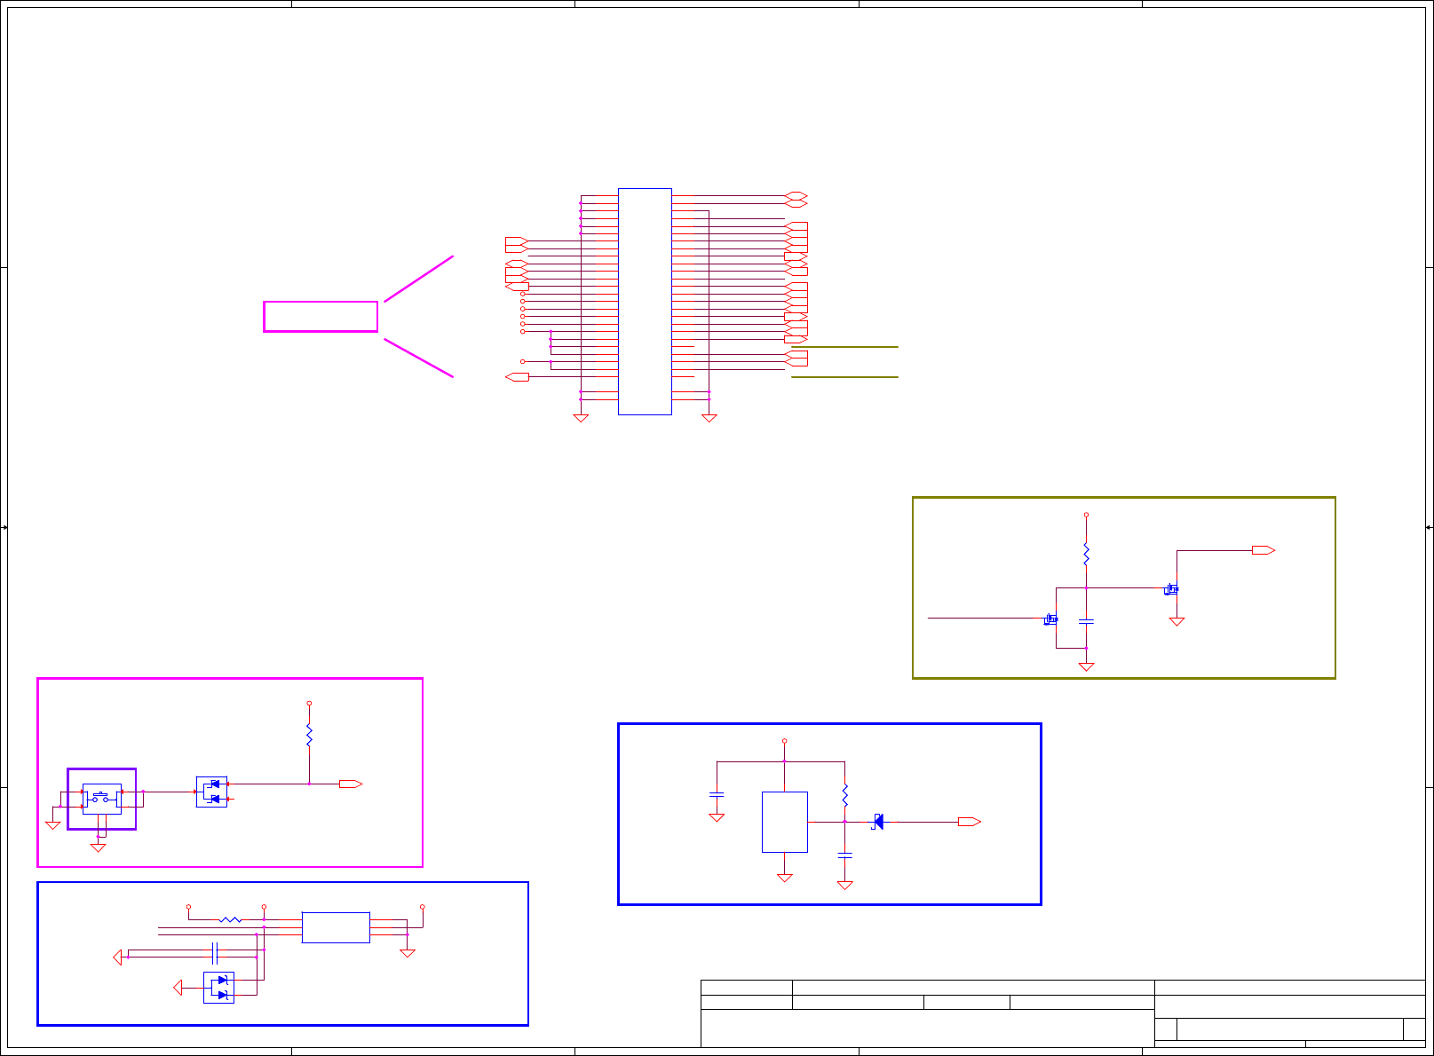Select the ground symbol under connector's right pins
Image resolution: width=1434 pixels, height=1056 pixels.
pos(709,418)
